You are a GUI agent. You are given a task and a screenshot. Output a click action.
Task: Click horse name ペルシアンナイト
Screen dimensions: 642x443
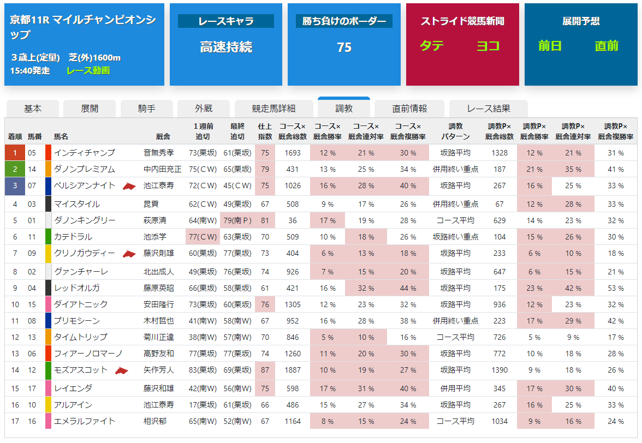(x=84, y=185)
